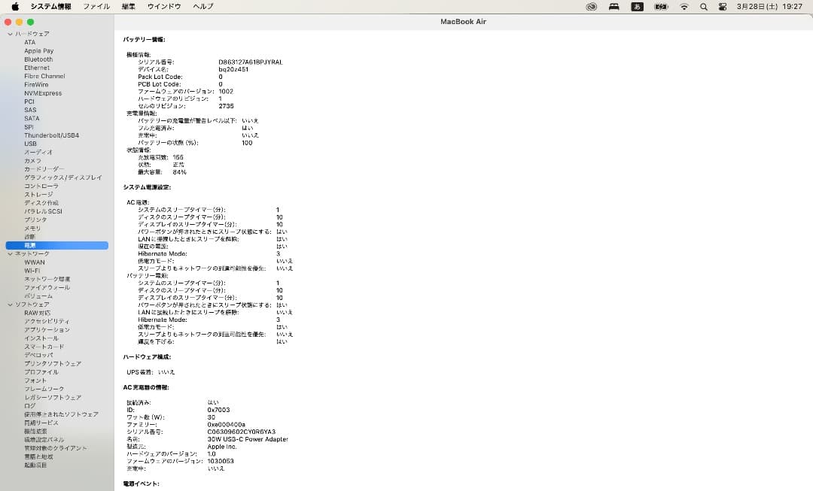Select インストール in the sidebar
This screenshot has width=813, height=491.
(x=41, y=338)
